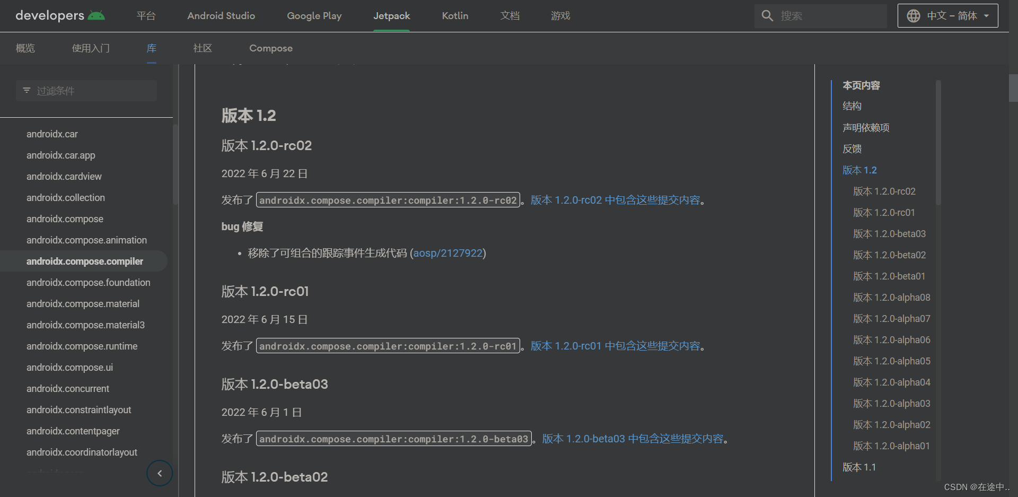Screen dimensions: 1018x497
Task: Select the Jetpack navigation tab
Action: click(391, 16)
